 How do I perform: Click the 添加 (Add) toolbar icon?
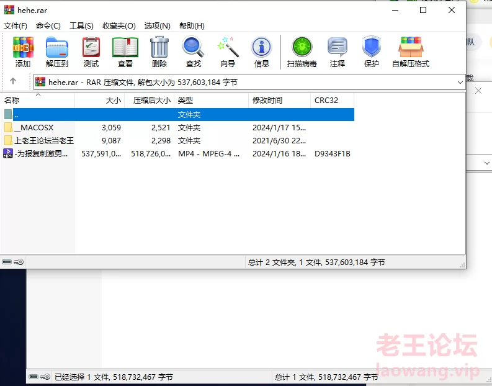coord(23,52)
